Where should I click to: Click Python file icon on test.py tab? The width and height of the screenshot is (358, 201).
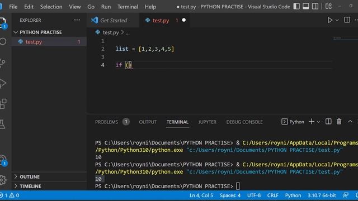148,20
